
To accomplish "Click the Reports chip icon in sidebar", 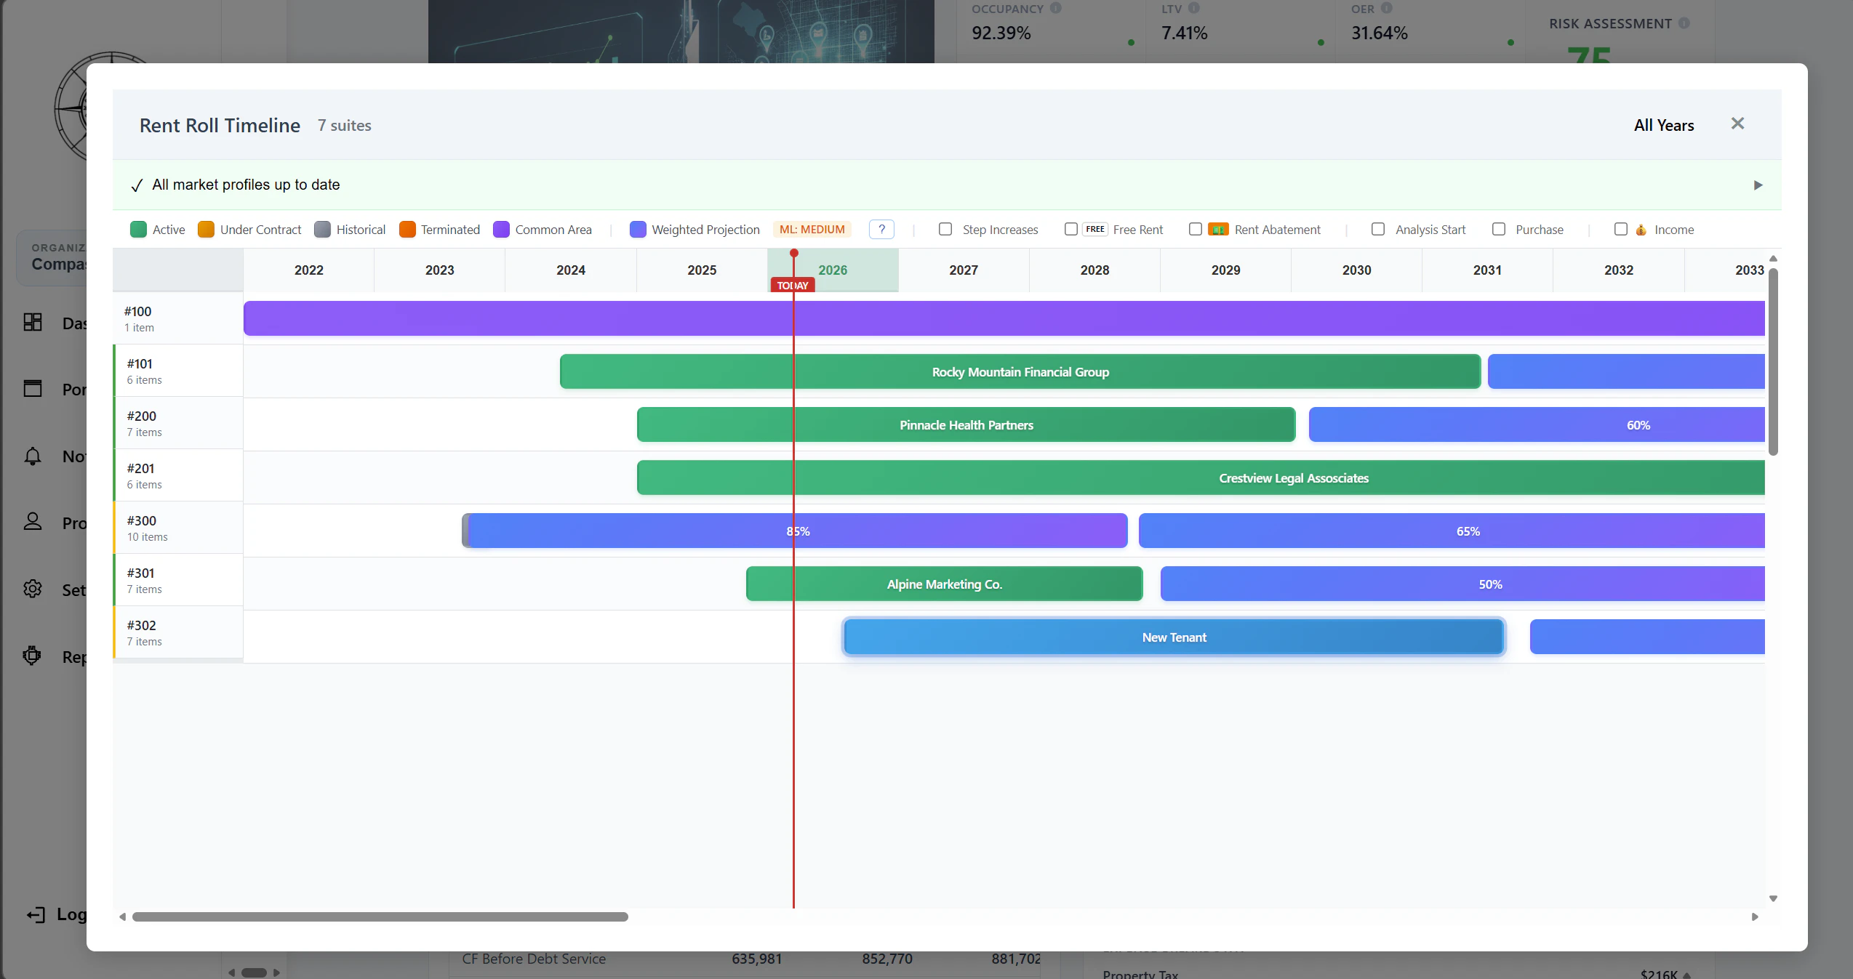I will tap(33, 656).
